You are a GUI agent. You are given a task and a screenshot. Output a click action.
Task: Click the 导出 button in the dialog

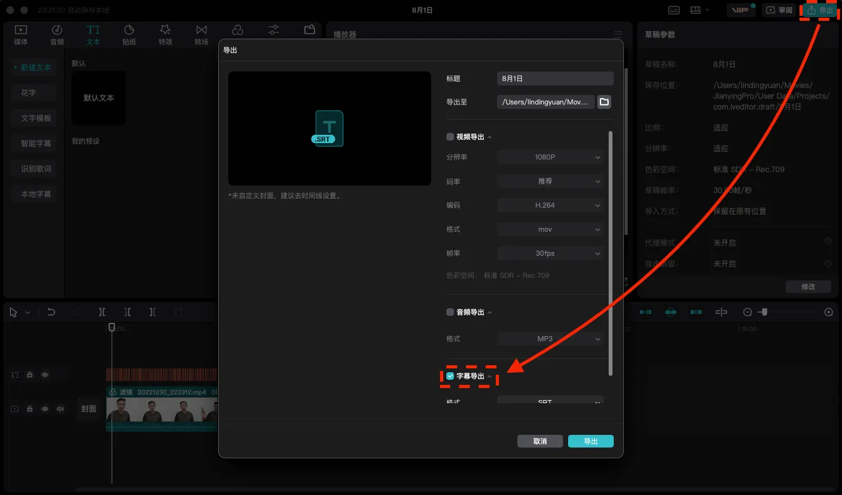click(591, 441)
